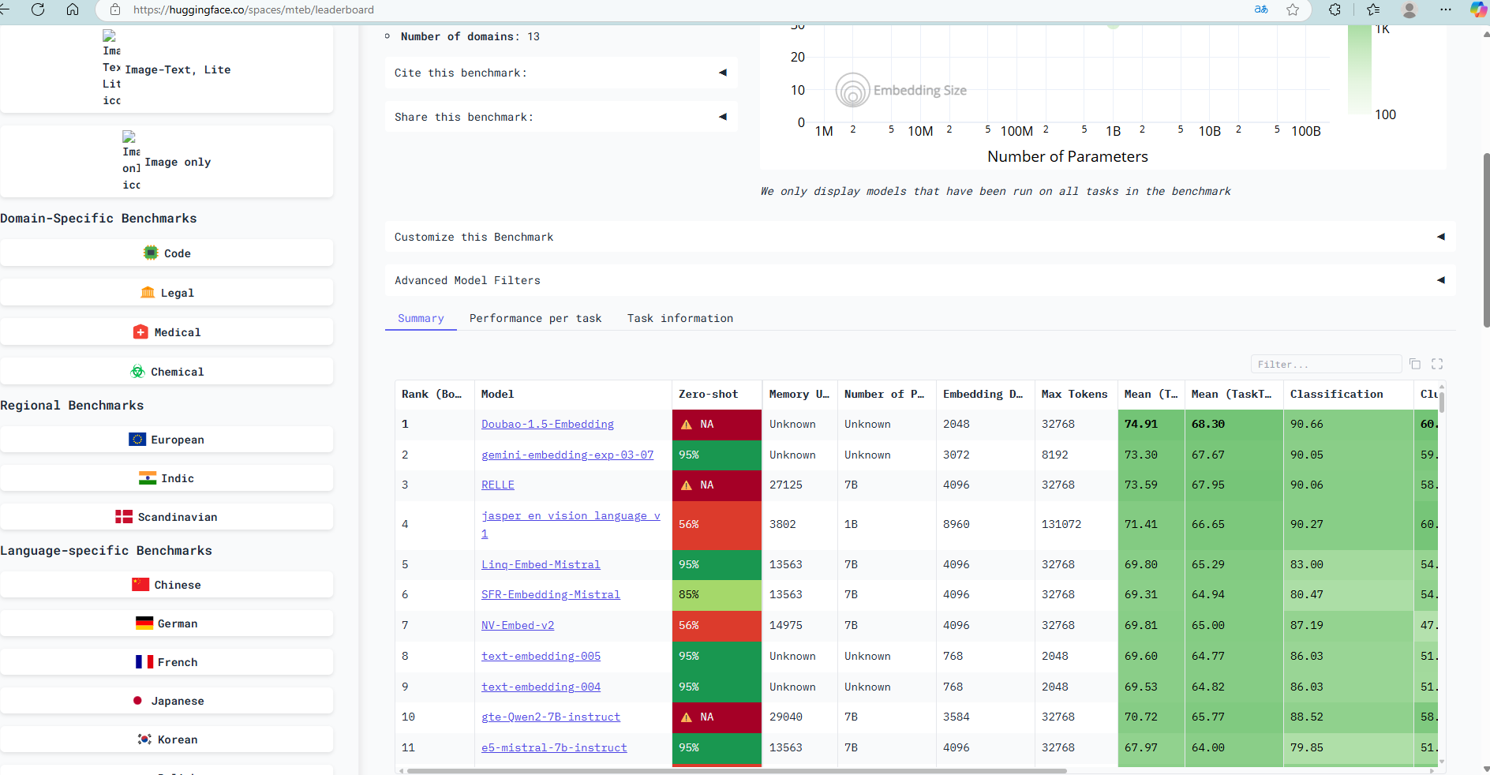Sort by the Model column header

point(573,394)
